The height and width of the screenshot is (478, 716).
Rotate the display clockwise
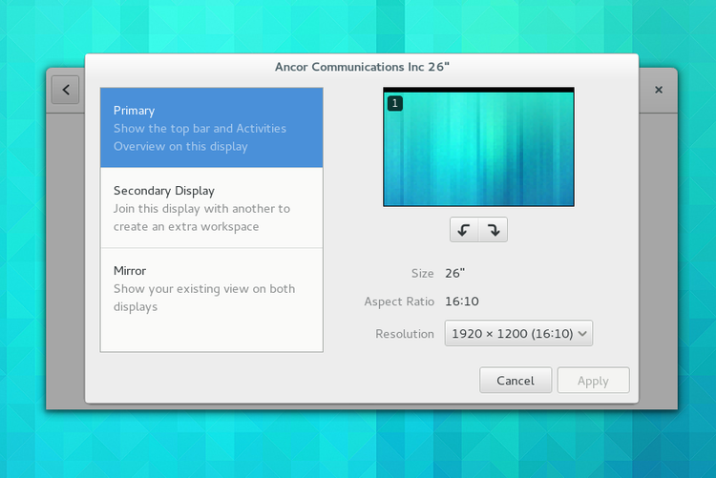pyautogui.click(x=494, y=230)
